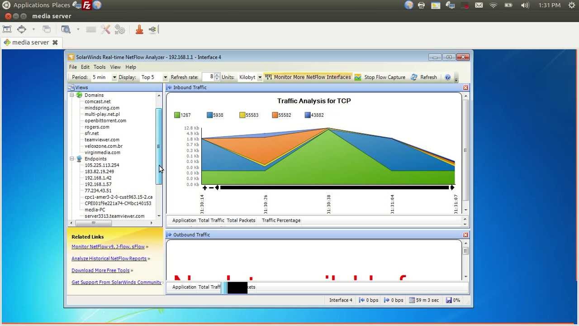Open Download More Free Tools link
The image size is (579, 326).
click(100, 270)
